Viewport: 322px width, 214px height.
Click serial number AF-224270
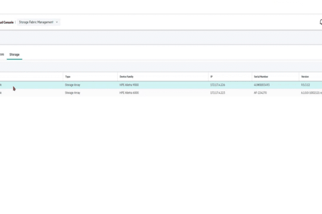pyautogui.click(x=260, y=93)
